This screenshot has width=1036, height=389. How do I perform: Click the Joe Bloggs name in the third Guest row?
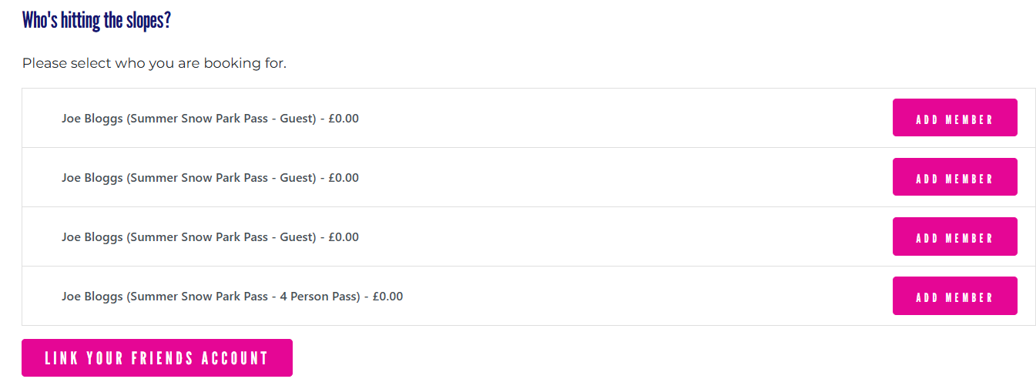92,237
